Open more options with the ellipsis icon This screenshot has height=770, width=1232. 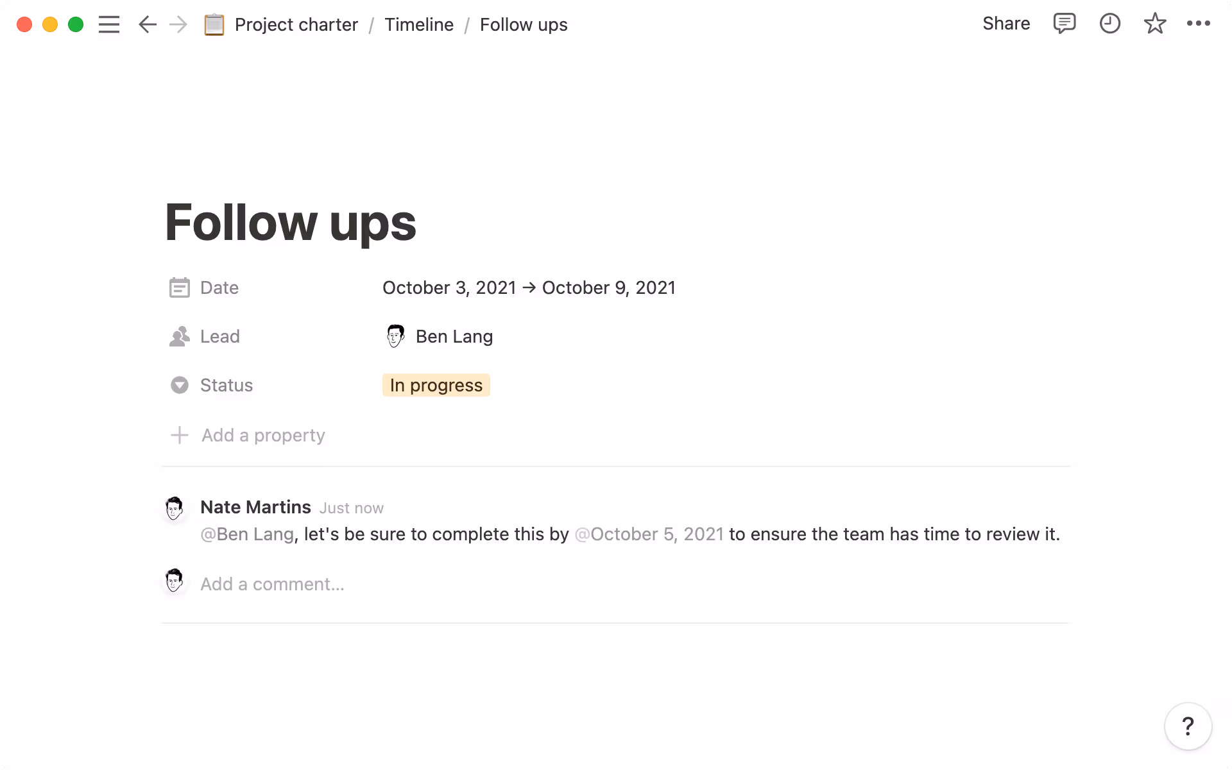tap(1199, 24)
